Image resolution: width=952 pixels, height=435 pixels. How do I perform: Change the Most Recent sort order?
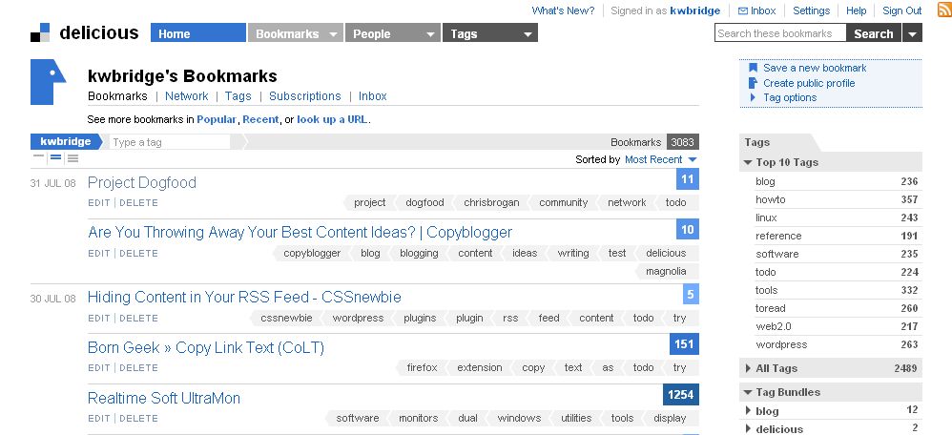pos(660,159)
